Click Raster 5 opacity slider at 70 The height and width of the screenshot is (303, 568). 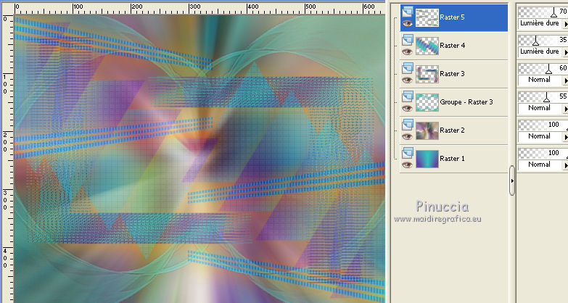(543, 12)
